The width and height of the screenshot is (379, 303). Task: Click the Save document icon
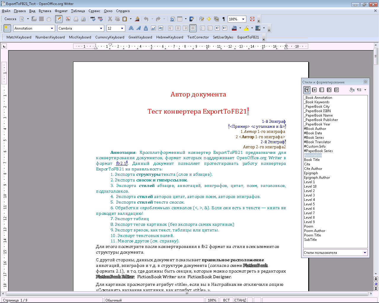click(41, 19)
